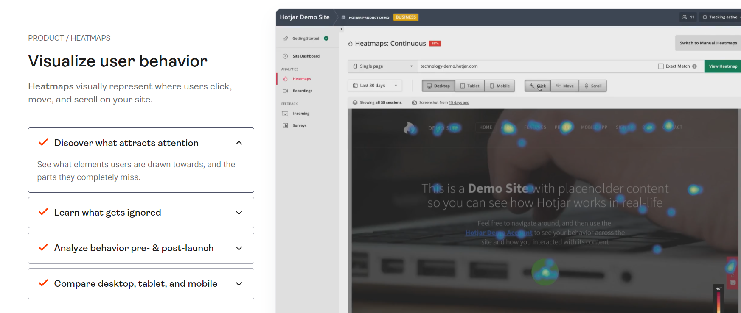741x313 pixels.
Task: Click the demo site flame logo
Action: [410, 127]
